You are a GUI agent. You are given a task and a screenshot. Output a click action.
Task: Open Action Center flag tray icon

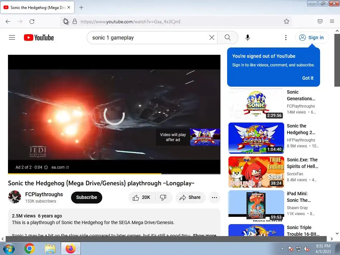point(291,249)
